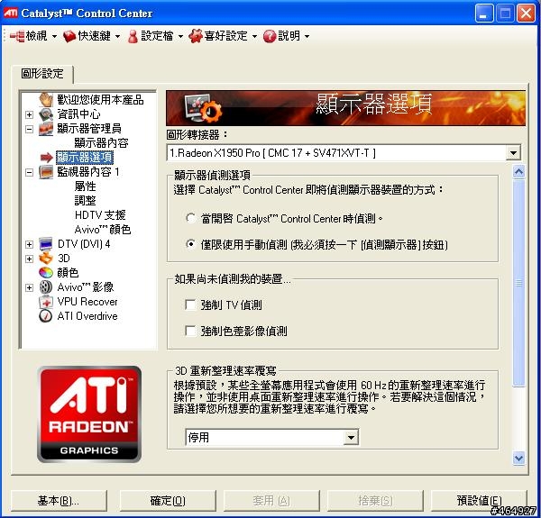
Task: Expand the DTV (DVI) 4 tree node
Action: 30,244
